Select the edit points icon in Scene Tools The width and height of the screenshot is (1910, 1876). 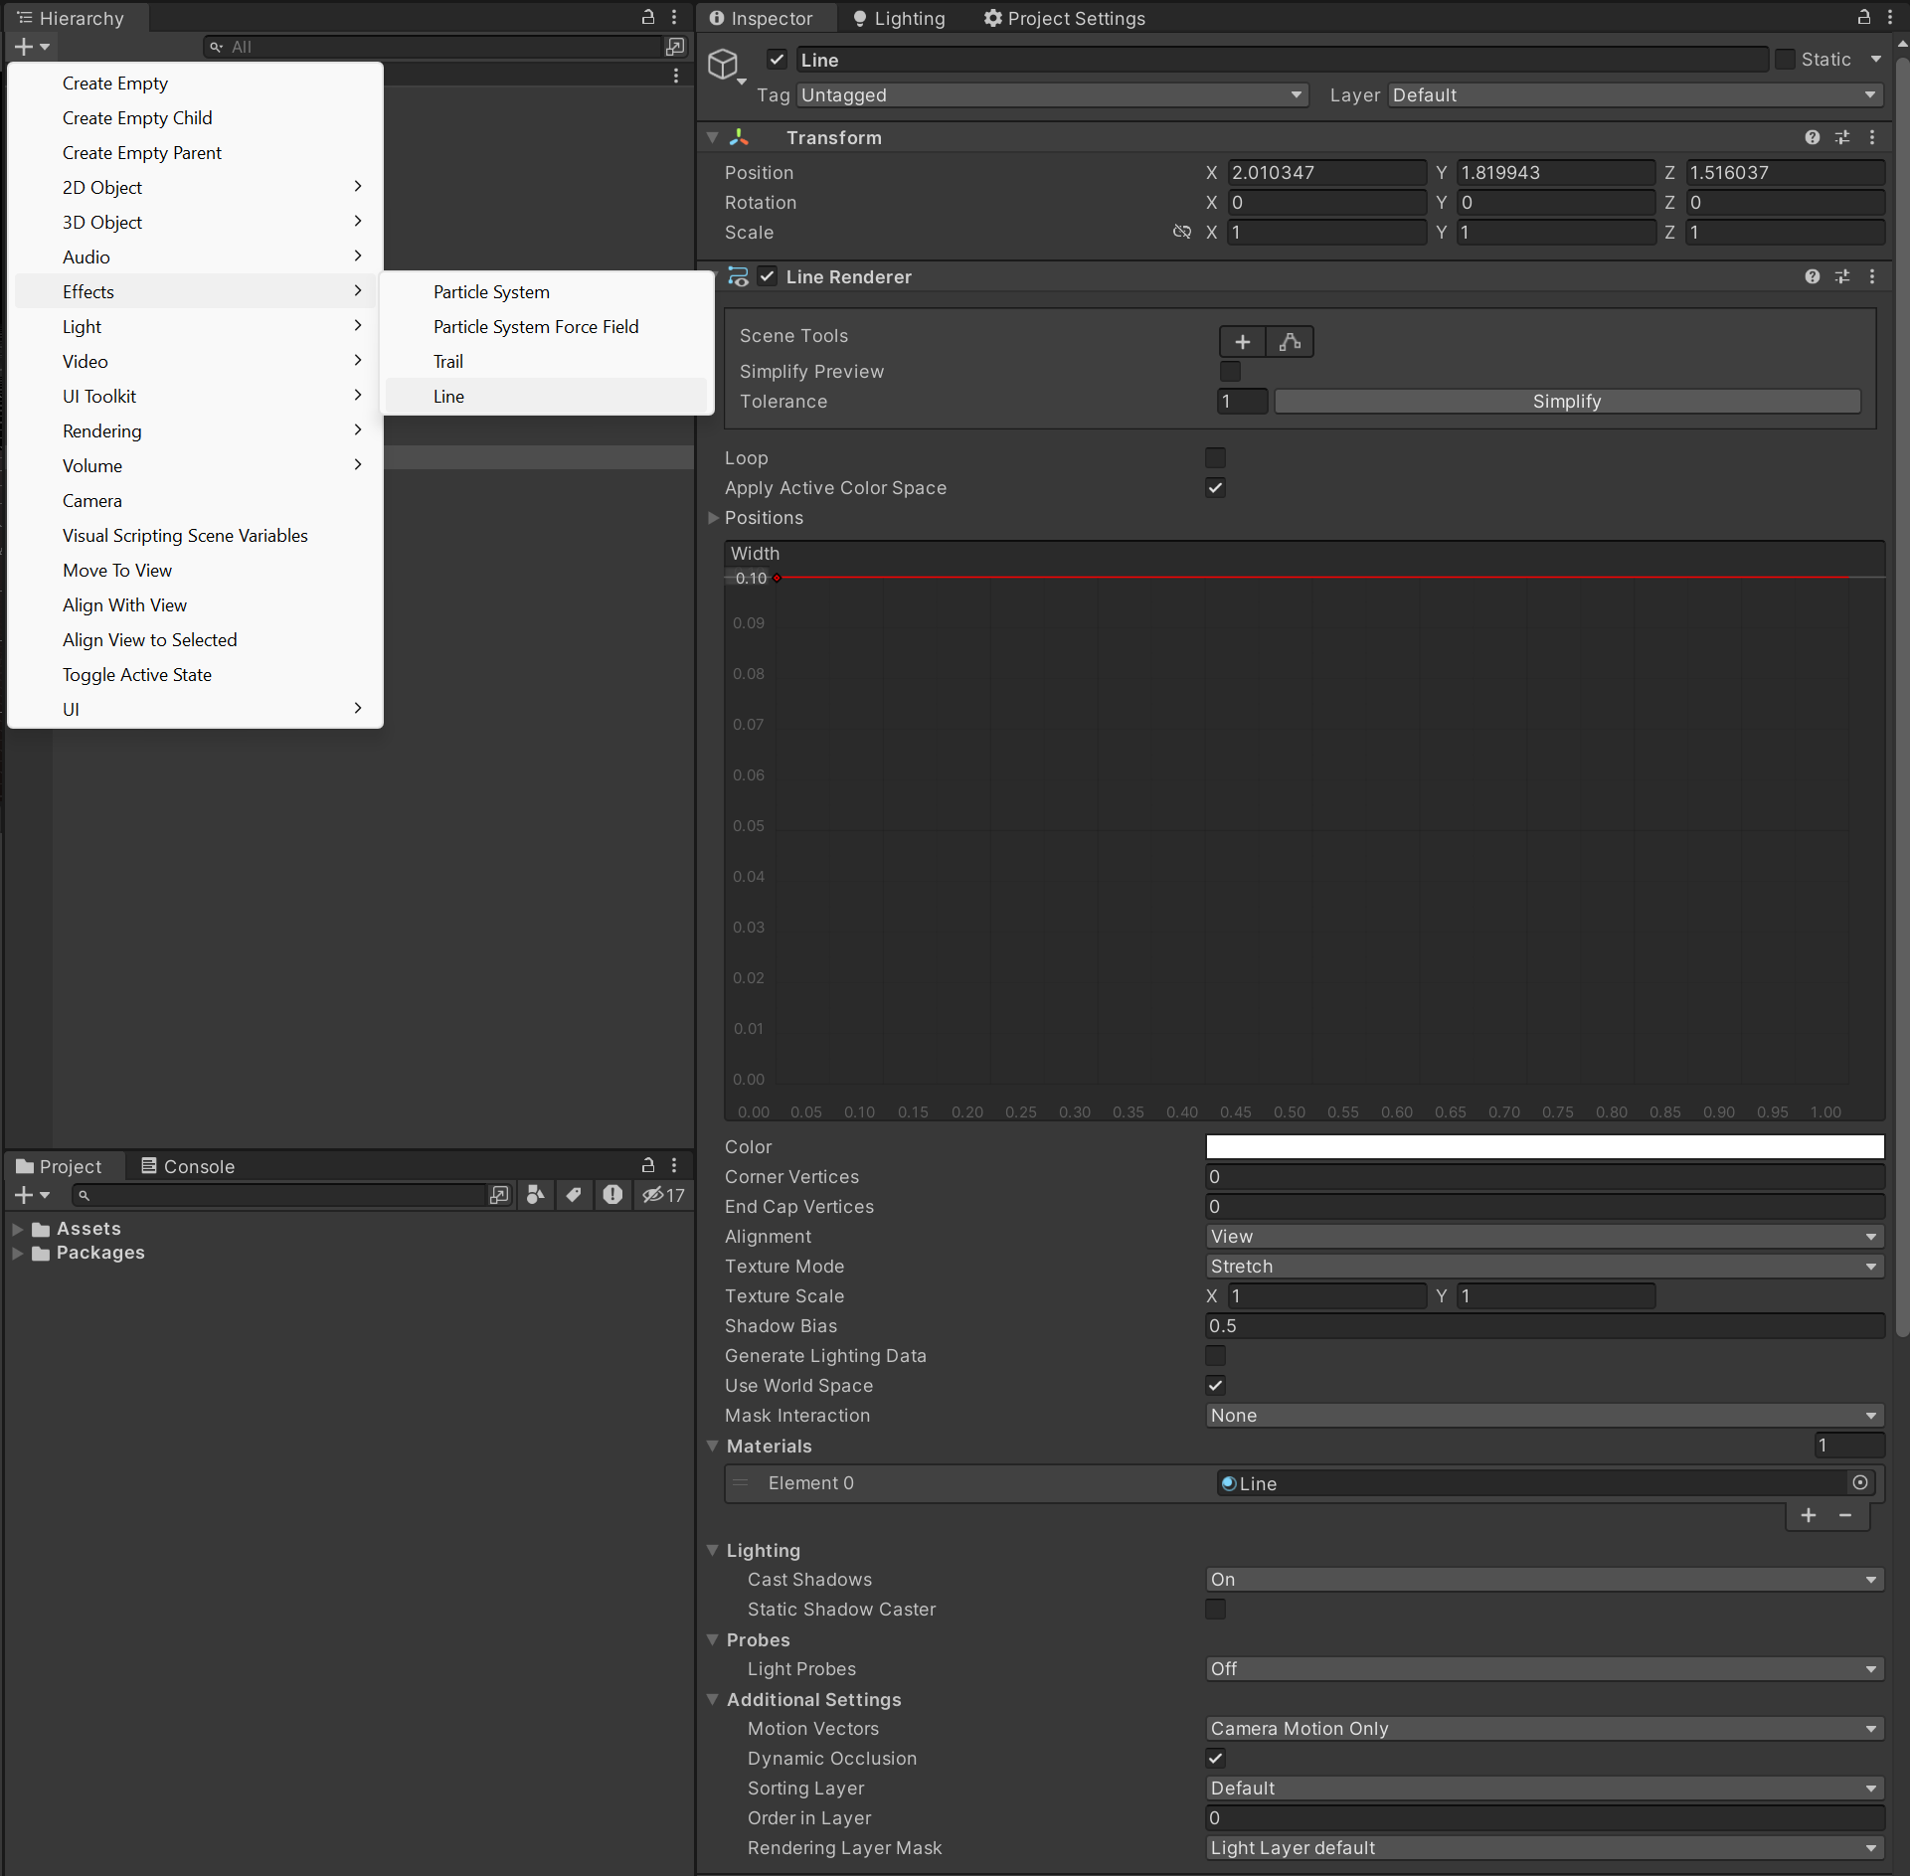click(1290, 341)
